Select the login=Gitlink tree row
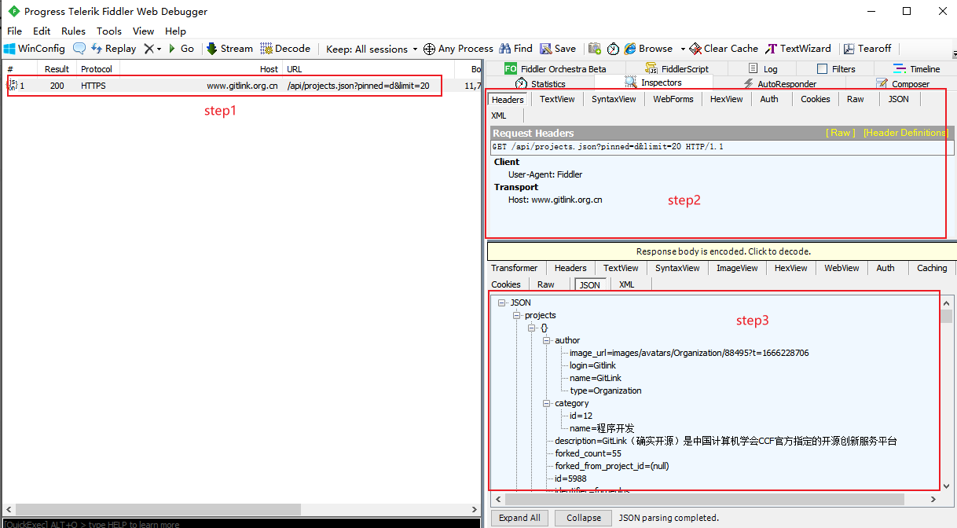Image resolution: width=957 pixels, height=528 pixels. (x=592, y=365)
